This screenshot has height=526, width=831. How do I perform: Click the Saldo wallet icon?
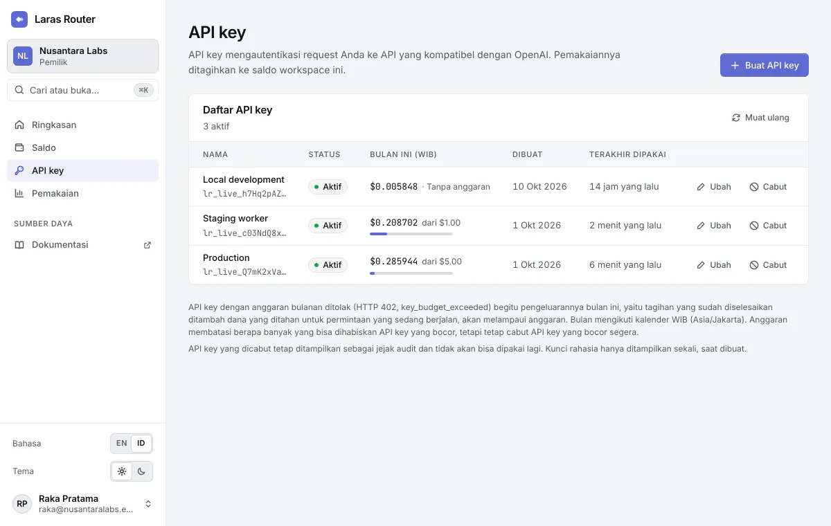coord(19,147)
